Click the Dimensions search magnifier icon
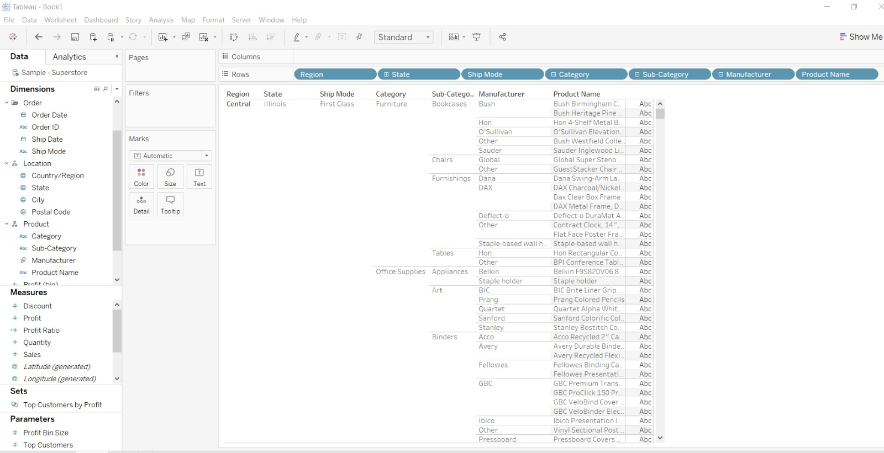884x453 pixels. 106,89
